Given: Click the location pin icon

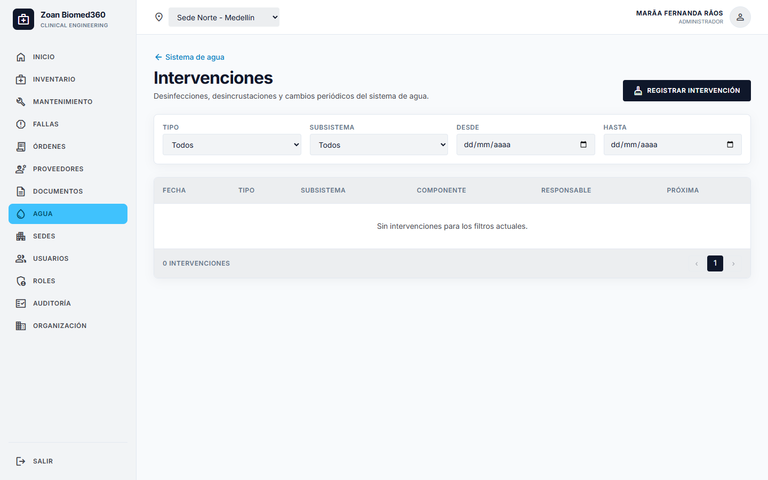Looking at the screenshot, I should [x=159, y=17].
